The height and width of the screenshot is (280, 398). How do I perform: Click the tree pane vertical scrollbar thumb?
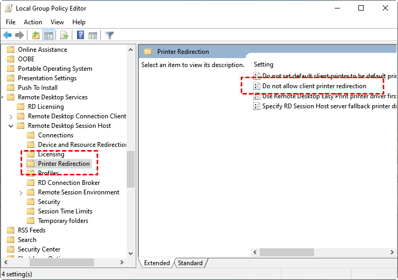point(131,169)
